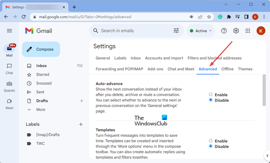Open Gmail main menu hamburger icon
Screen dimensions: 270x163
(x=9, y=31)
